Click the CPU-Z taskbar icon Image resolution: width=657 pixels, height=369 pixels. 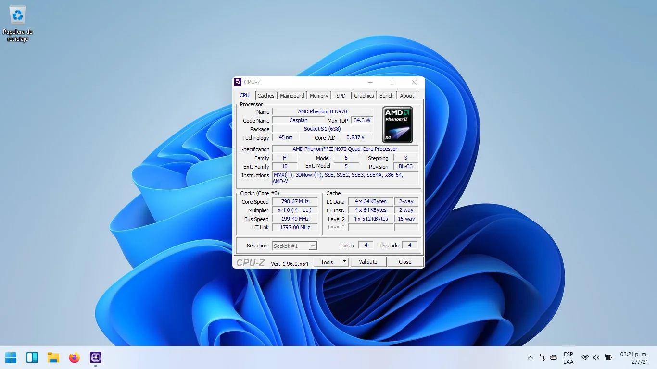[x=96, y=357]
